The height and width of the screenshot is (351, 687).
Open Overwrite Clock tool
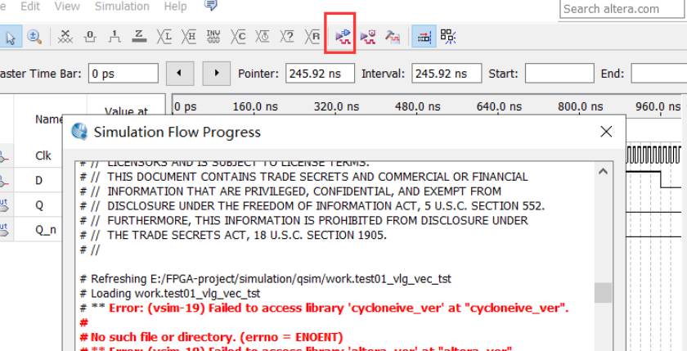(263, 37)
